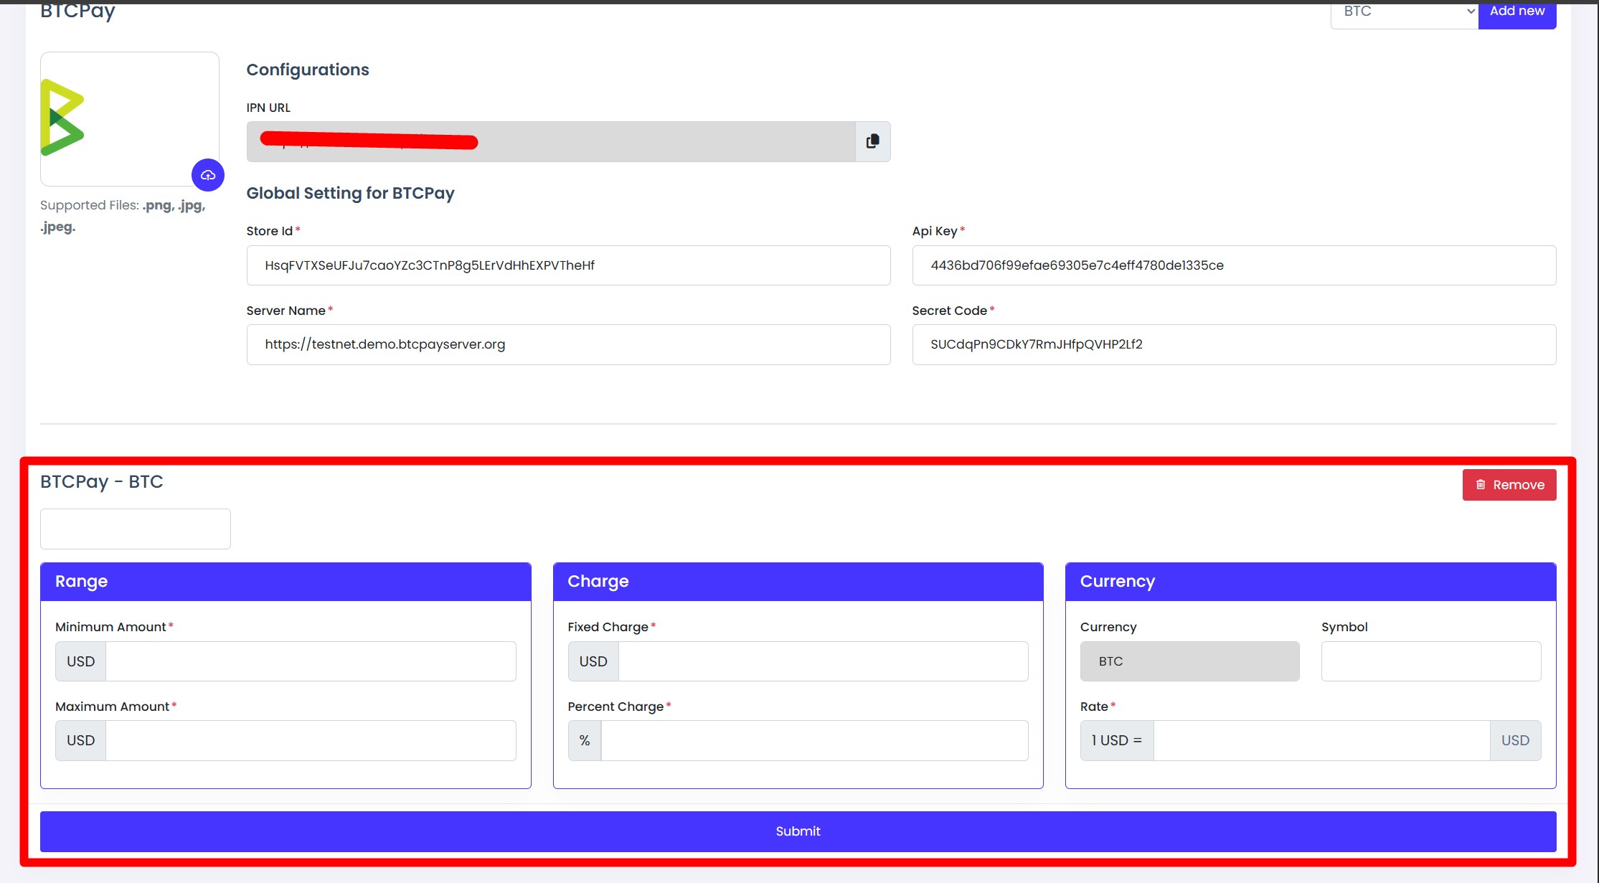Focus the Secret Code field
Image resolution: width=1599 pixels, height=883 pixels.
pos(1234,344)
